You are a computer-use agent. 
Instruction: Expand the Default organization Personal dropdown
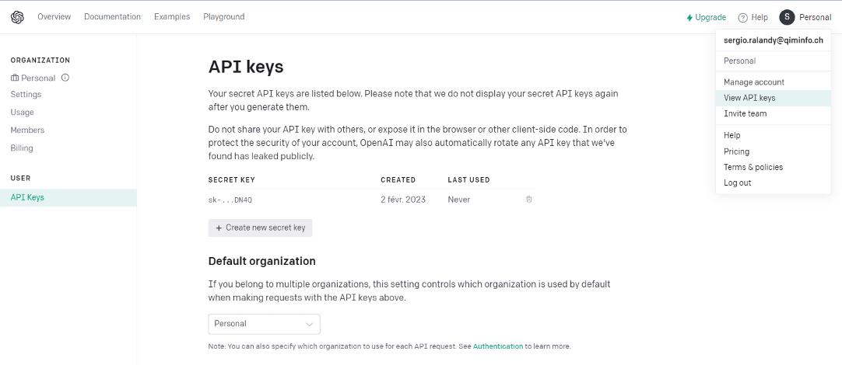(x=265, y=324)
